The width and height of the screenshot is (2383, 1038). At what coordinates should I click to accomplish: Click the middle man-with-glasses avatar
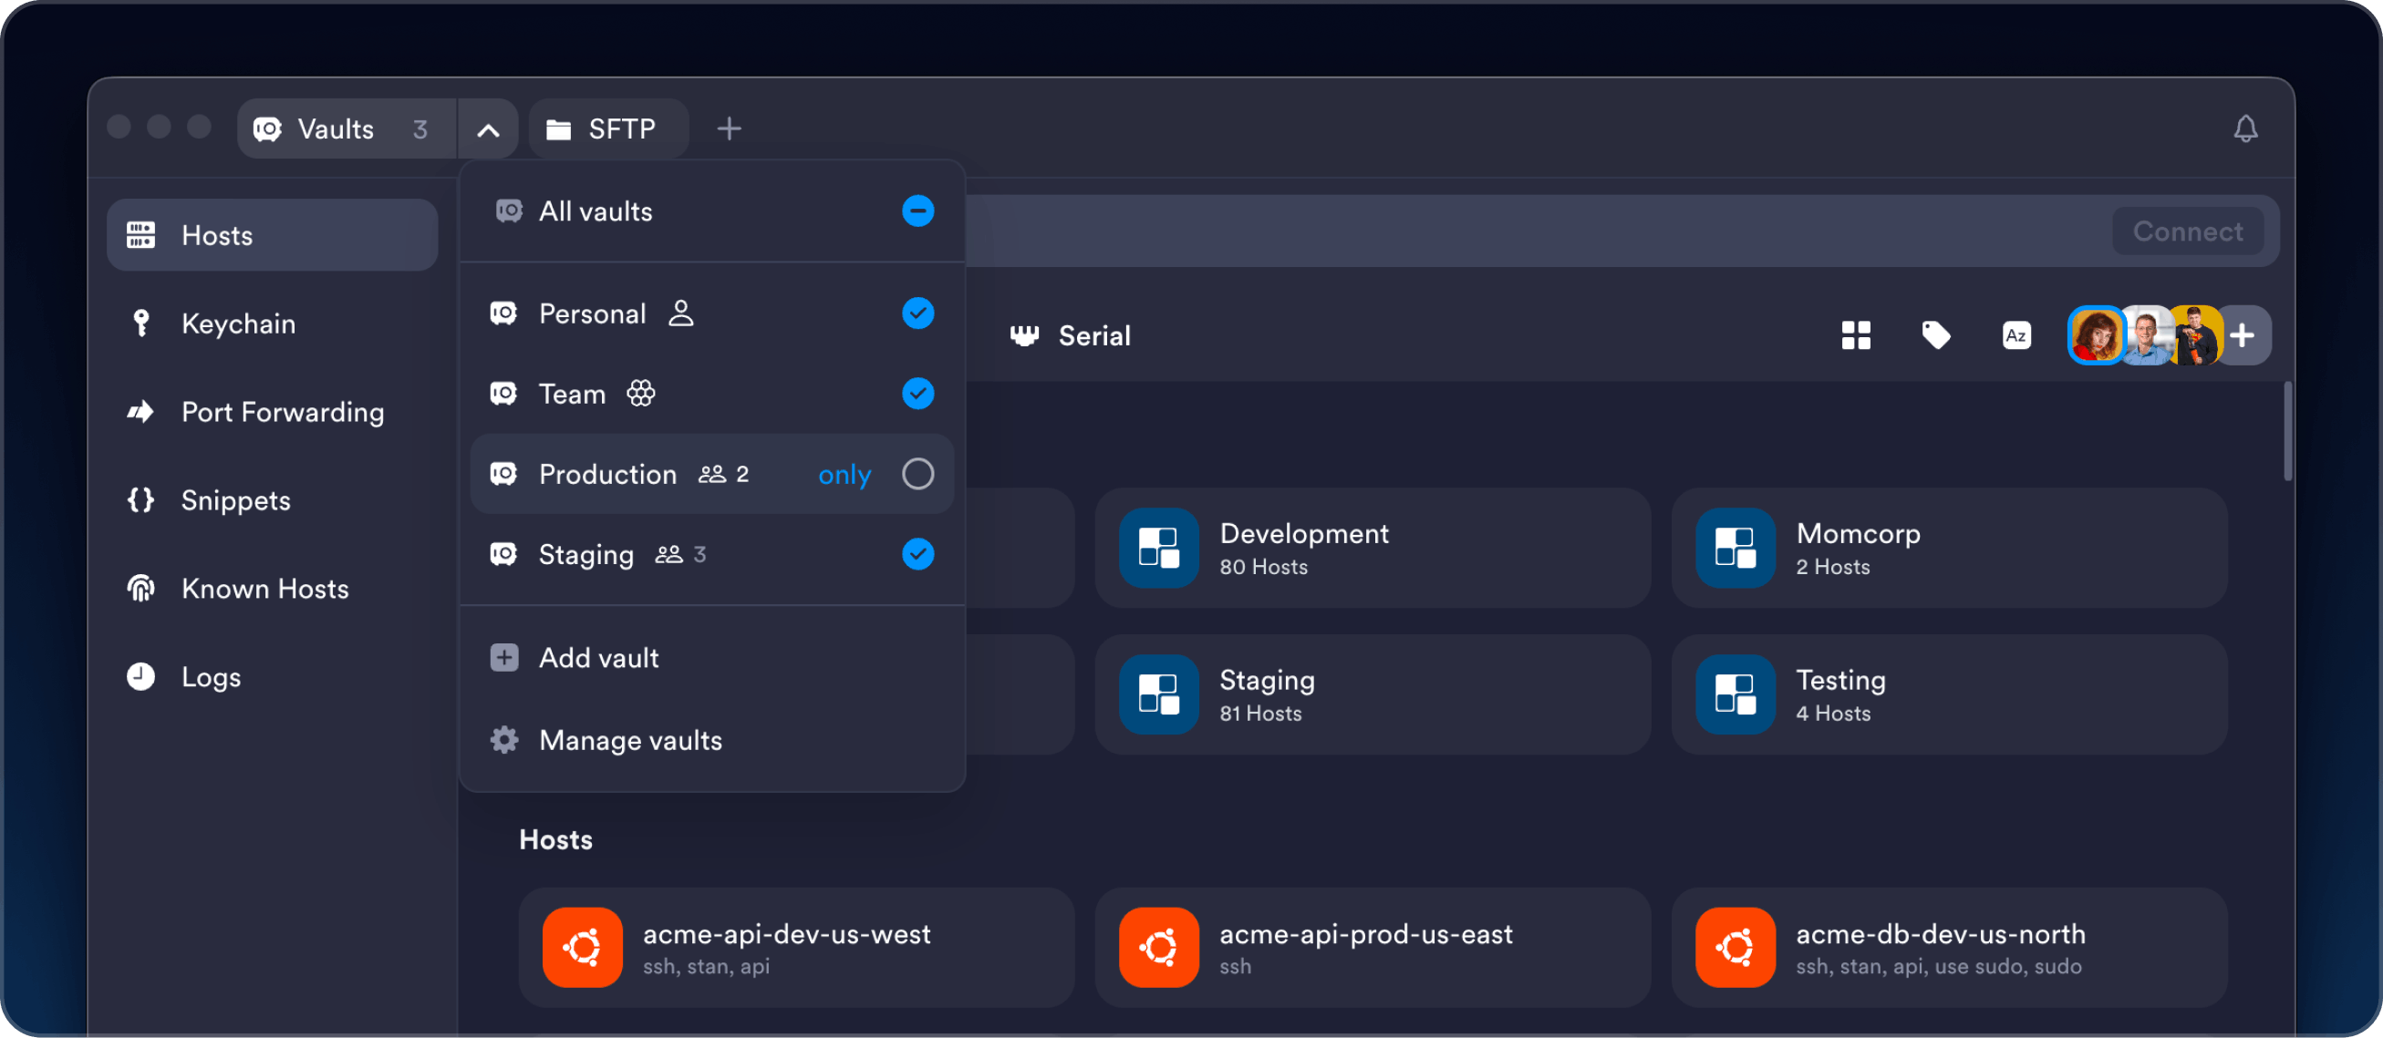(x=2146, y=335)
